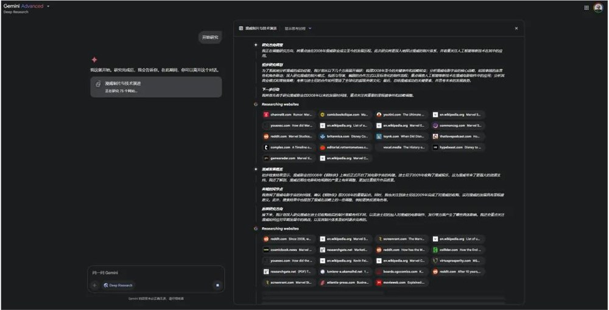Open the en.wikipedia.org List of u... chip
The width and height of the screenshot is (609, 310).
pyautogui.click(x=457, y=239)
